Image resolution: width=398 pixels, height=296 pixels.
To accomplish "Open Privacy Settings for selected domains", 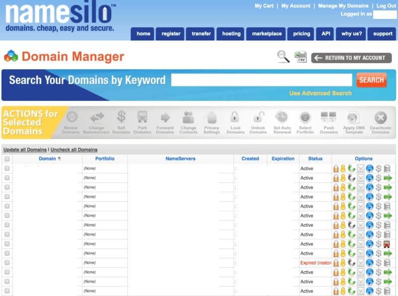I will tap(212, 122).
